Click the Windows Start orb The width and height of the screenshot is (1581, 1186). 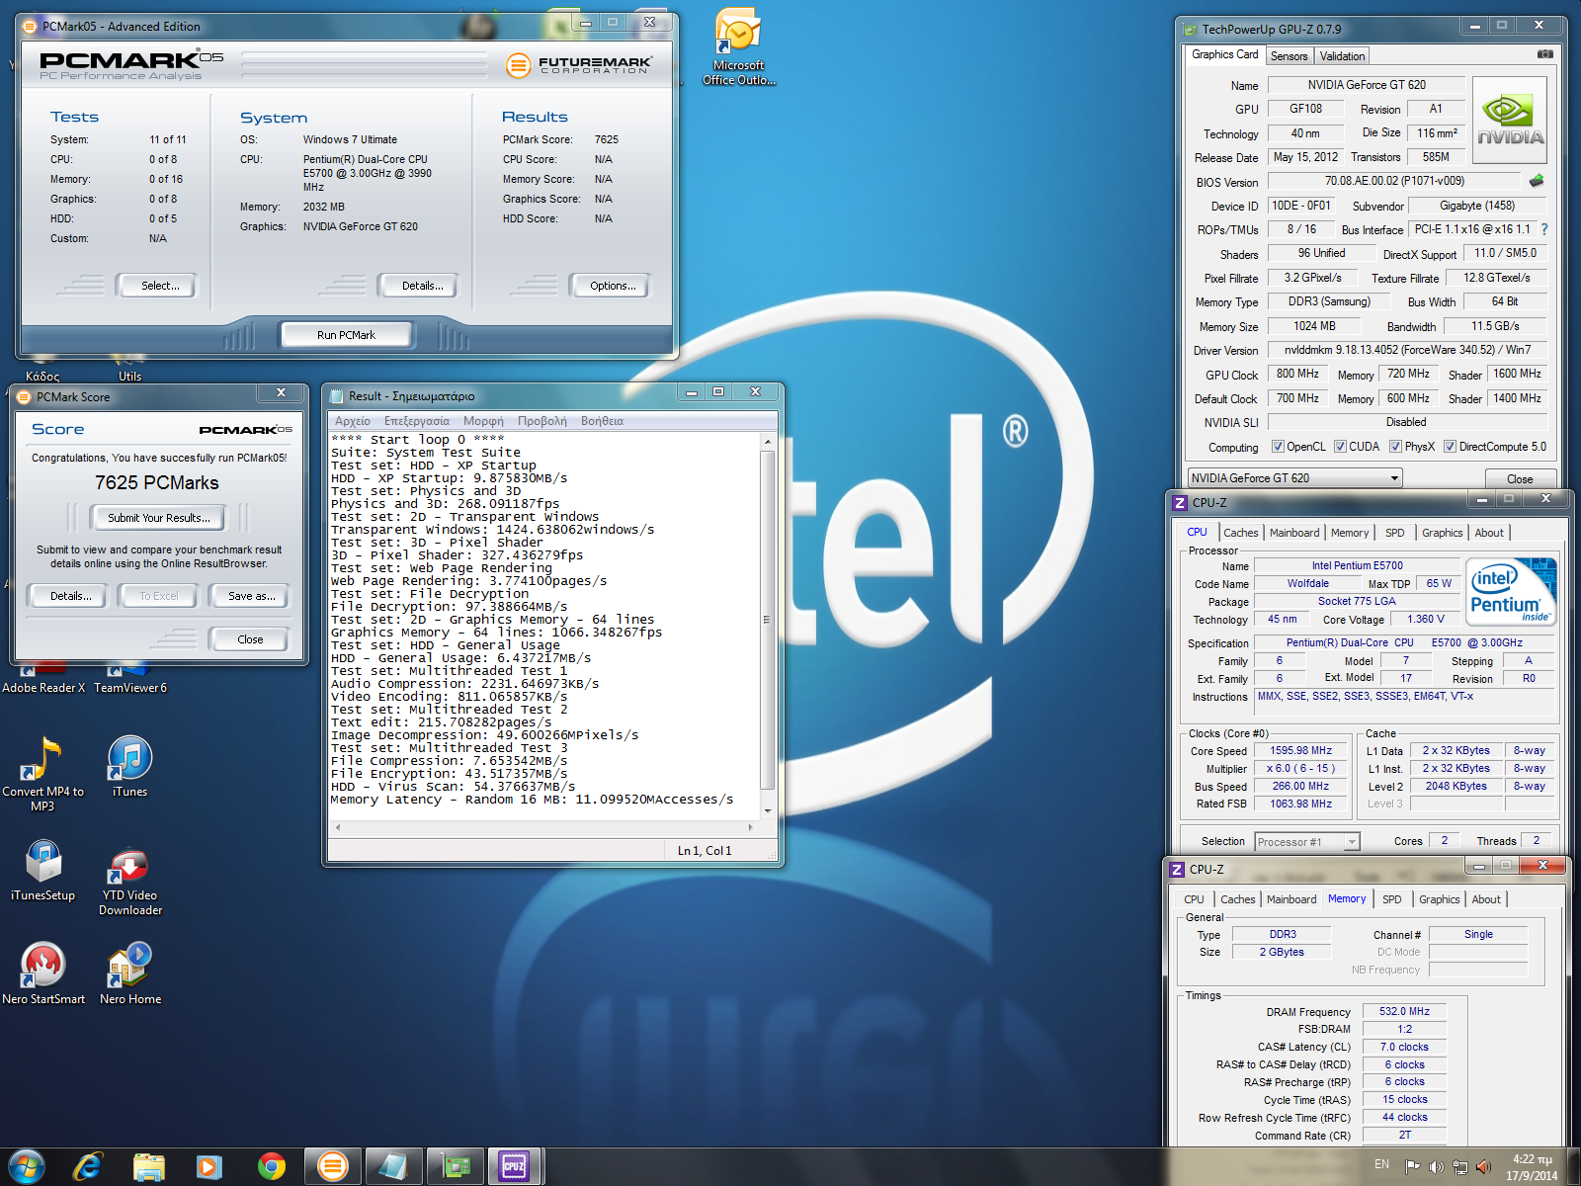click(x=27, y=1167)
